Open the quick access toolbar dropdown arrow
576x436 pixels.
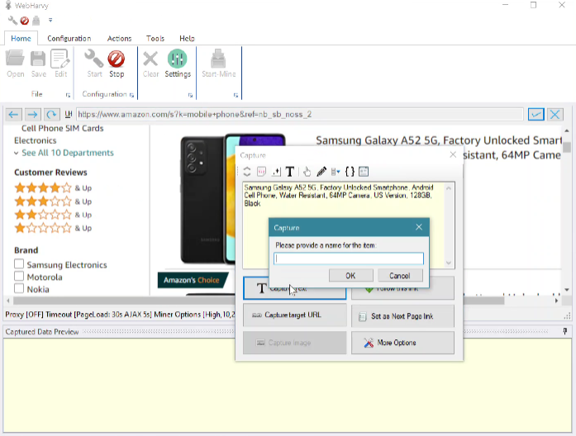[50, 21]
